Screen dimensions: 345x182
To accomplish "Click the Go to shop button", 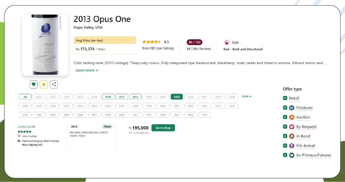I will coord(163,128).
